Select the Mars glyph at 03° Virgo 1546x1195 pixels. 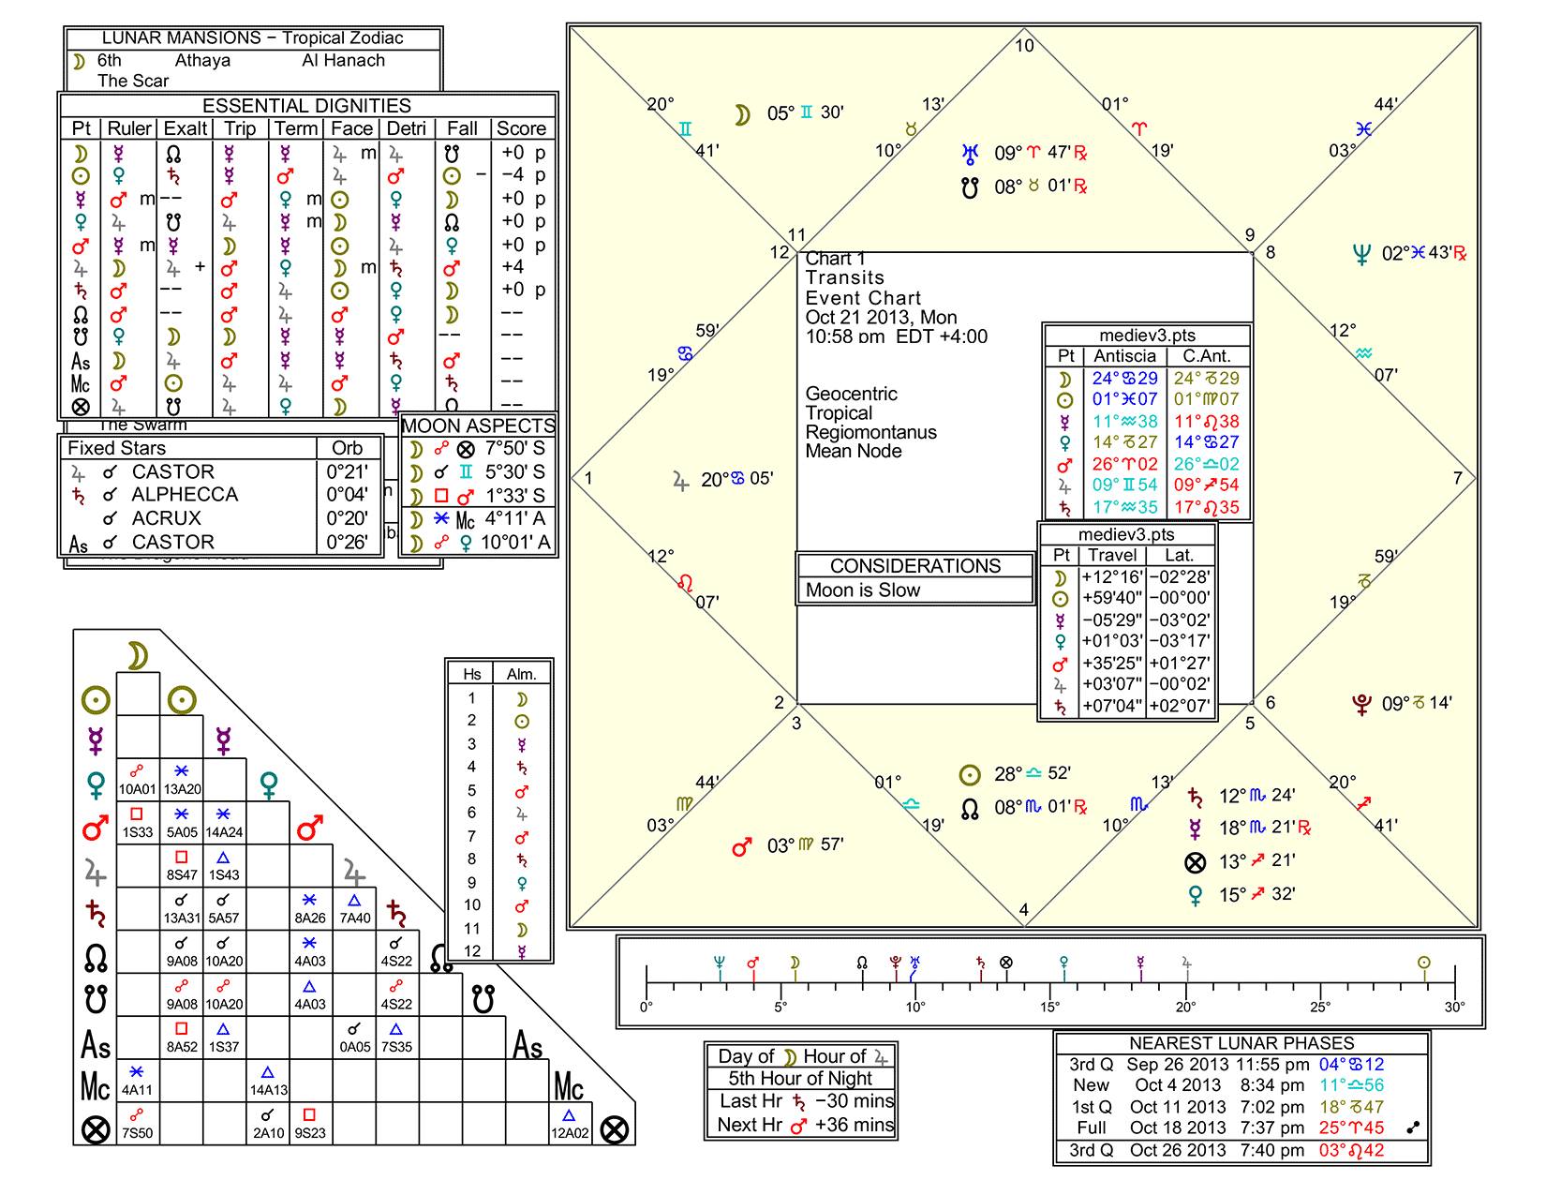(742, 846)
